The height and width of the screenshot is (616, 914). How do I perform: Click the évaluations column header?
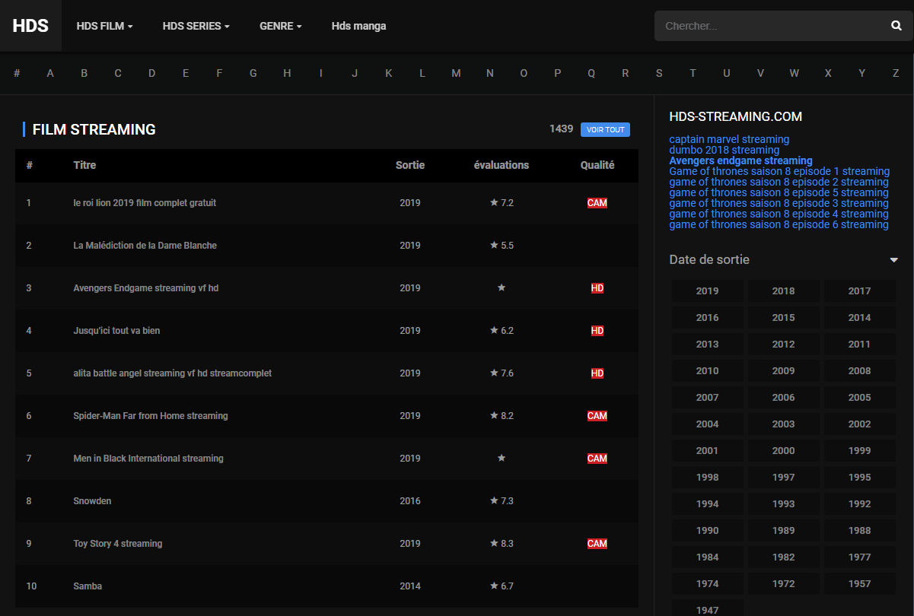coord(502,165)
